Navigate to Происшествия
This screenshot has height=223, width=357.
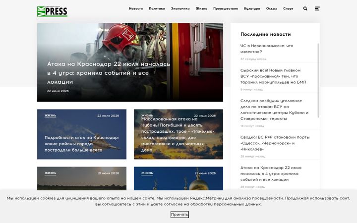click(226, 8)
